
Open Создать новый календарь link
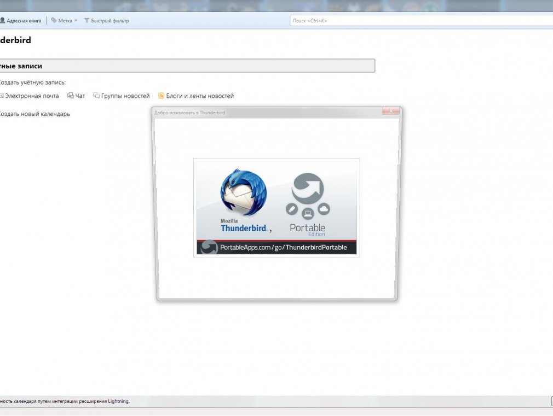pyautogui.click(x=34, y=114)
